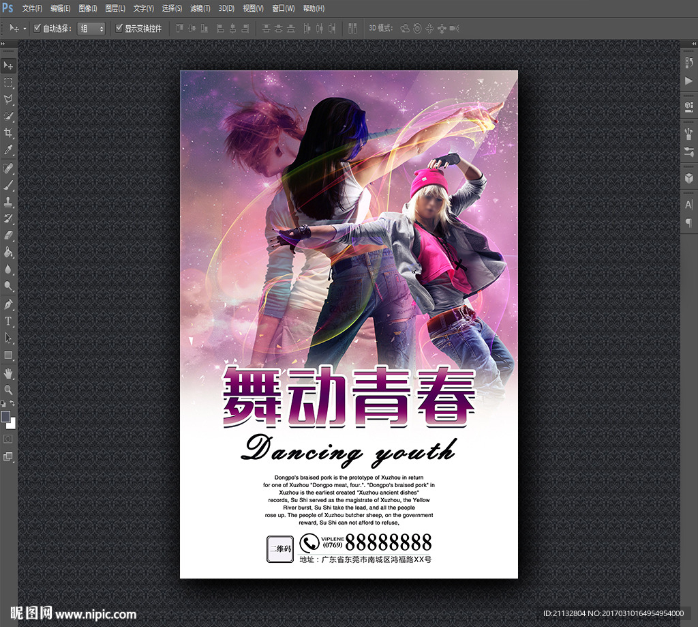Select the Brush tool
698x627 pixels.
[x=8, y=185]
